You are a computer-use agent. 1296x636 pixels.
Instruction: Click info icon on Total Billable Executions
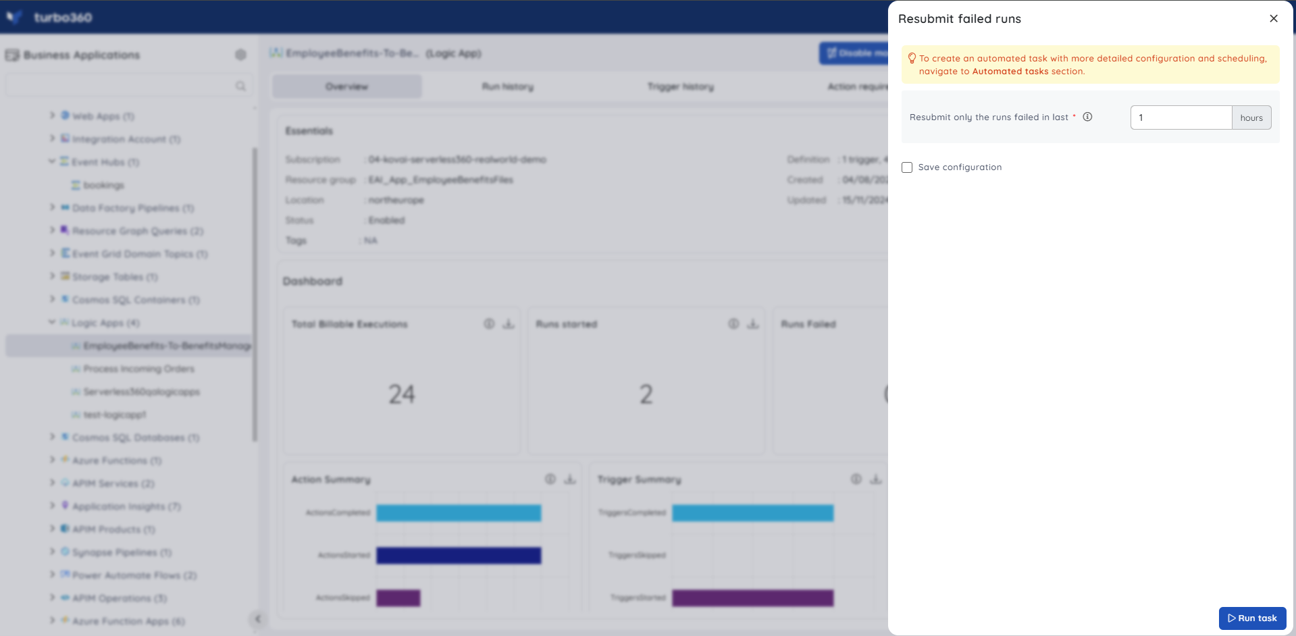pyautogui.click(x=489, y=324)
